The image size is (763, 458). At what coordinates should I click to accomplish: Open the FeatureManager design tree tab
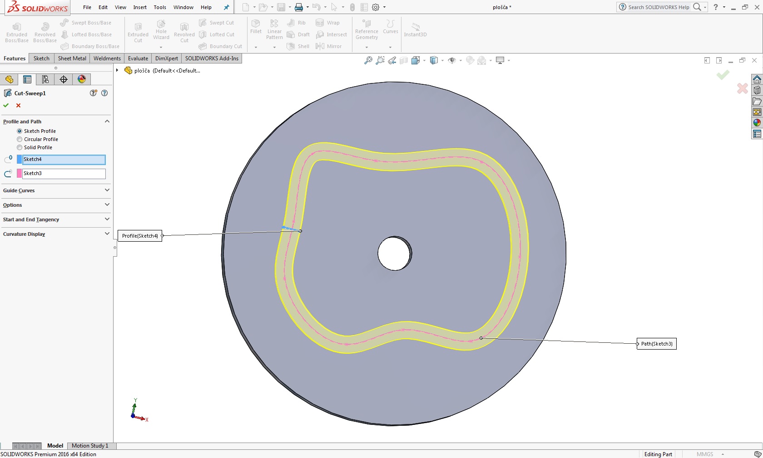click(x=9, y=79)
